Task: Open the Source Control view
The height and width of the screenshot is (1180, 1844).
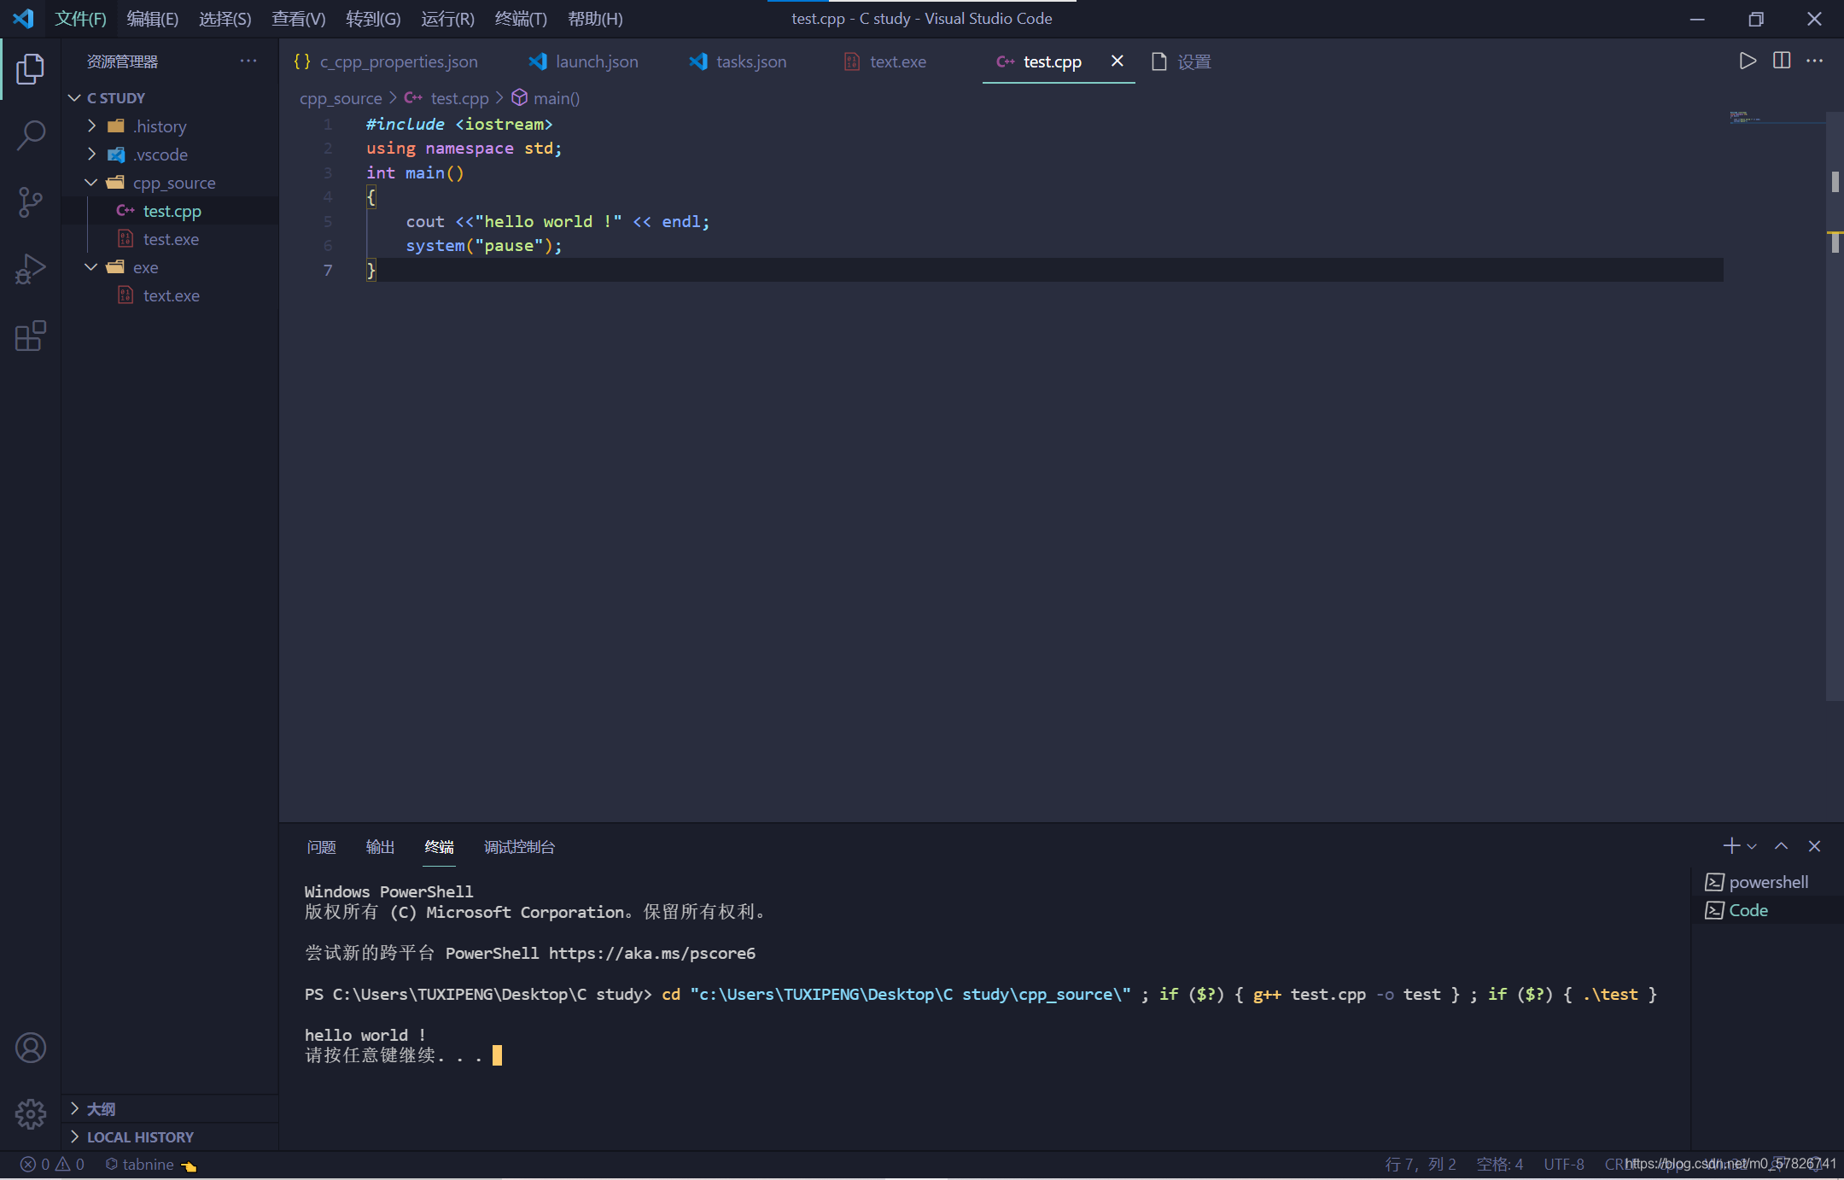Action: click(x=31, y=202)
